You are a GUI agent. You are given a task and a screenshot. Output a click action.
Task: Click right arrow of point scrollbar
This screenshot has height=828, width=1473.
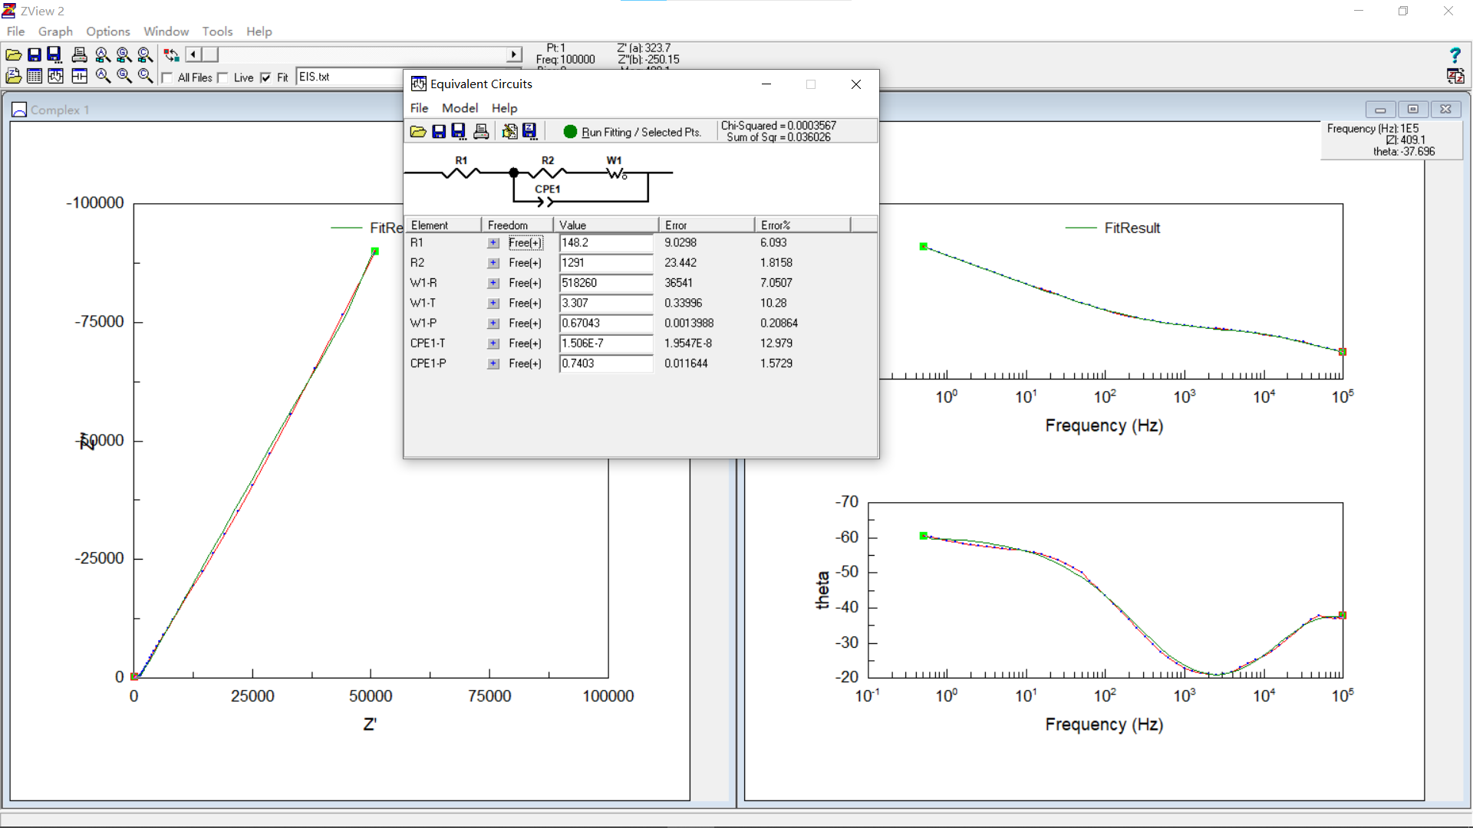coord(514,54)
